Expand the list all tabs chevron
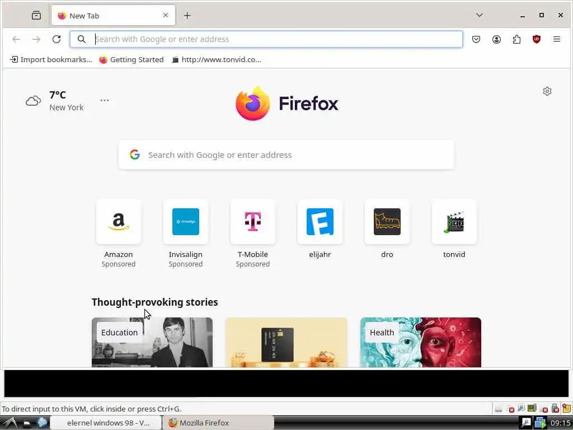This screenshot has width=573, height=430. tap(480, 15)
